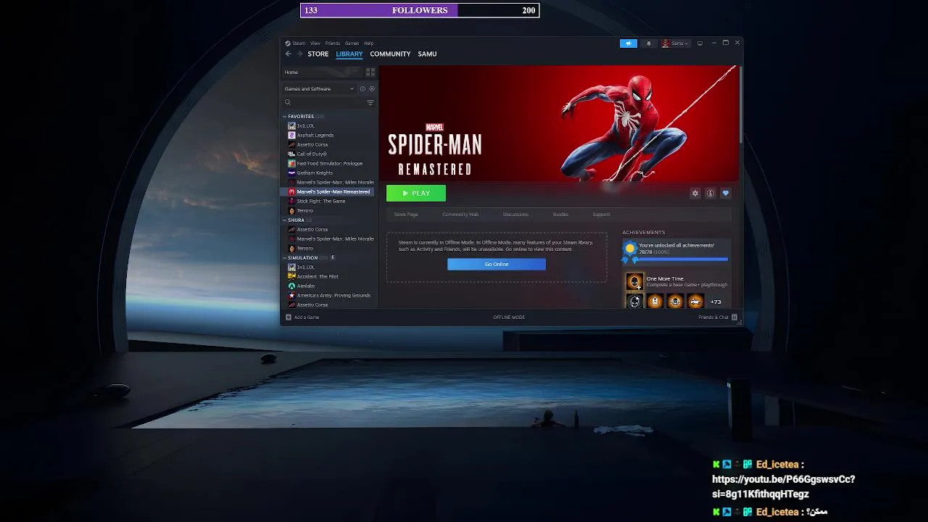The height and width of the screenshot is (522, 928).
Task: Enter Big Picture mode monitor icon
Action: pos(700,43)
